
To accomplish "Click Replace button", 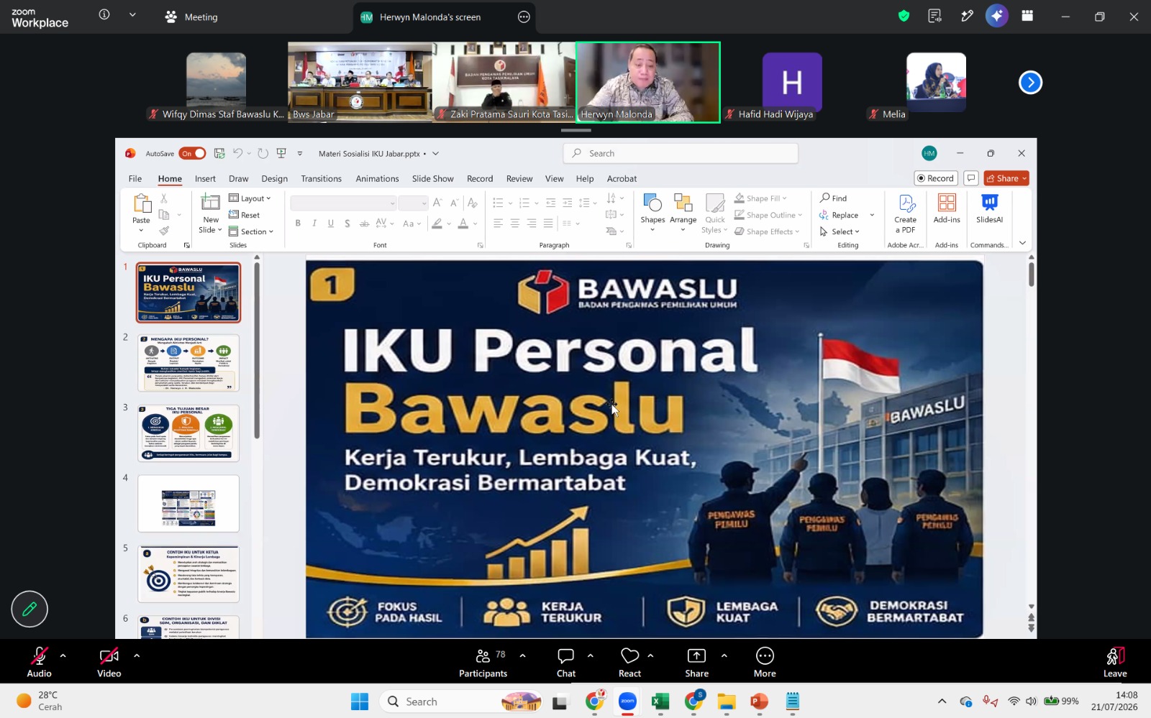I will [839, 215].
